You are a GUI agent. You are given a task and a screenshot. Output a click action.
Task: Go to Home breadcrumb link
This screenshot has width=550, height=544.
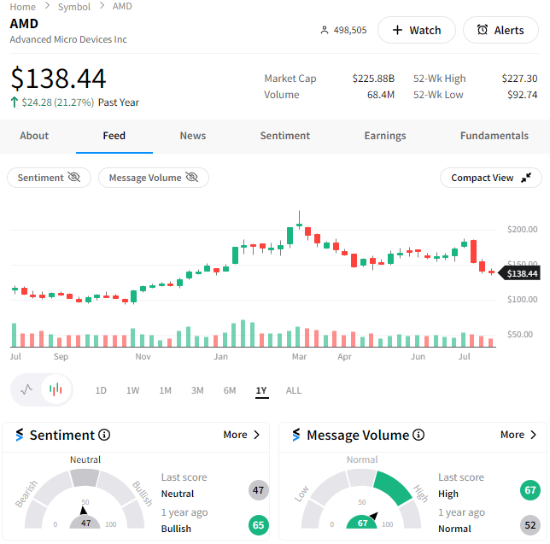(x=22, y=7)
